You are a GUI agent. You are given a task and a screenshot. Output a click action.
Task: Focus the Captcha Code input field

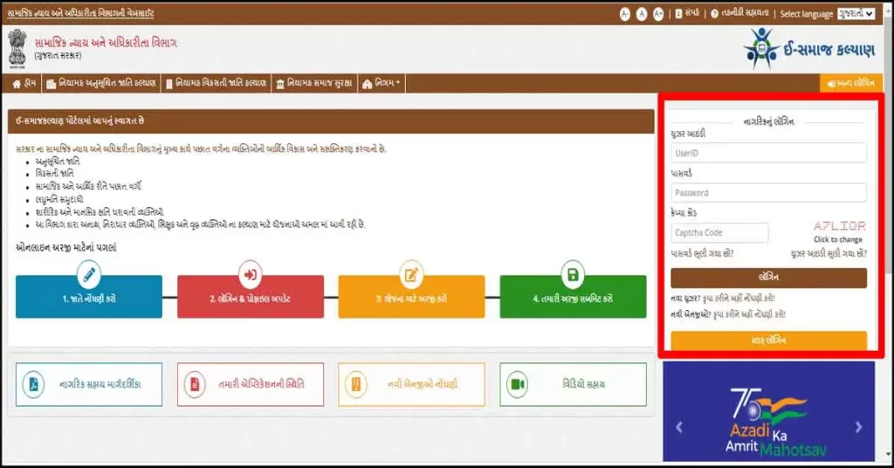(719, 232)
